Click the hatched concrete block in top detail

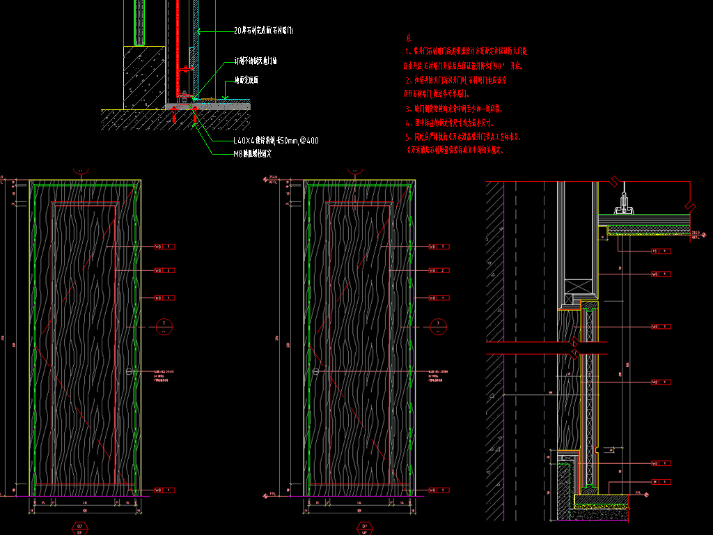pos(144,77)
